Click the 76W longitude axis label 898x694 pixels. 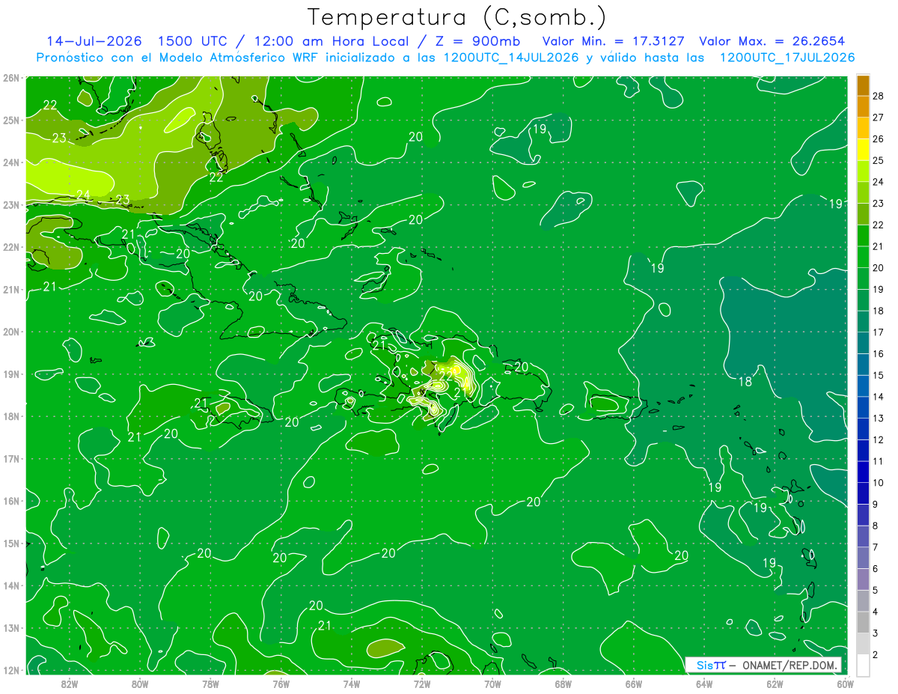[x=281, y=684]
